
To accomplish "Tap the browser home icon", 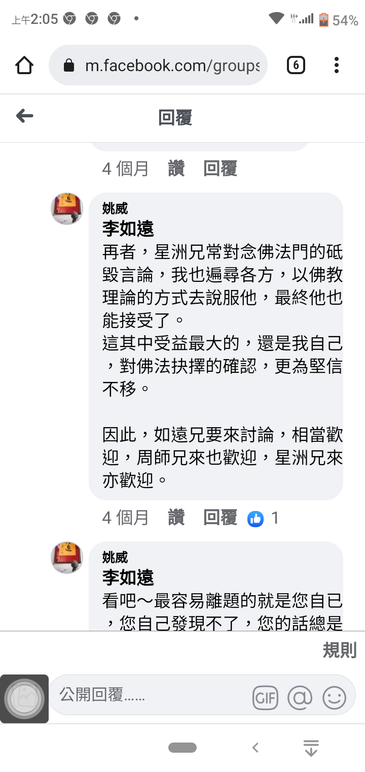I will coord(24,66).
